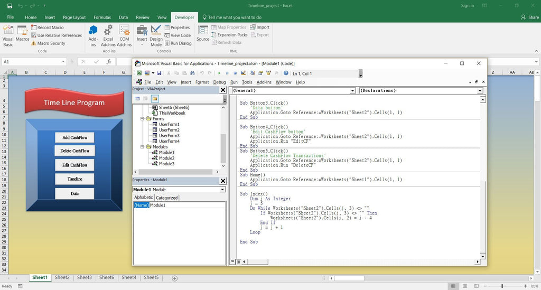Click the Edit CashFlow button
The height and width of the screenshot is (290, 541).
coord(74,165)
